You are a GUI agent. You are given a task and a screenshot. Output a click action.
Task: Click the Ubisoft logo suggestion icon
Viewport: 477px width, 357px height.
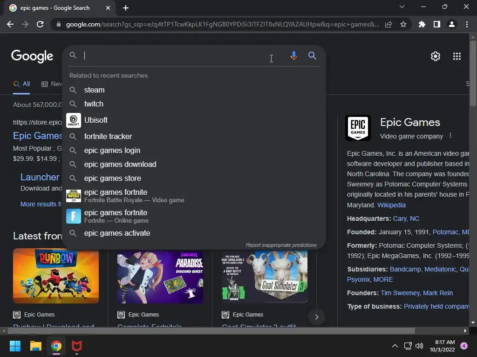(x=74, y=120)
